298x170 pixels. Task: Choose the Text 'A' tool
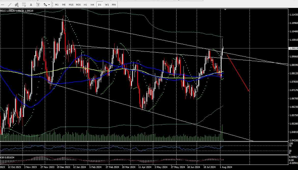(x=31, y=4)
